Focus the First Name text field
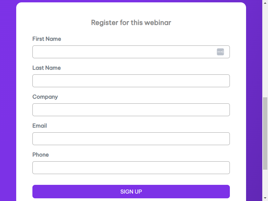This screenshot has width=268, height=201. tap(131, 52)
